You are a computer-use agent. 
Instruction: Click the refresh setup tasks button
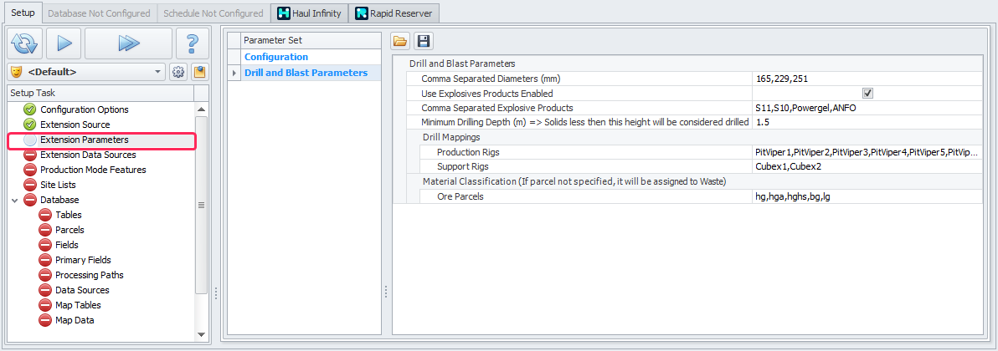25,43
